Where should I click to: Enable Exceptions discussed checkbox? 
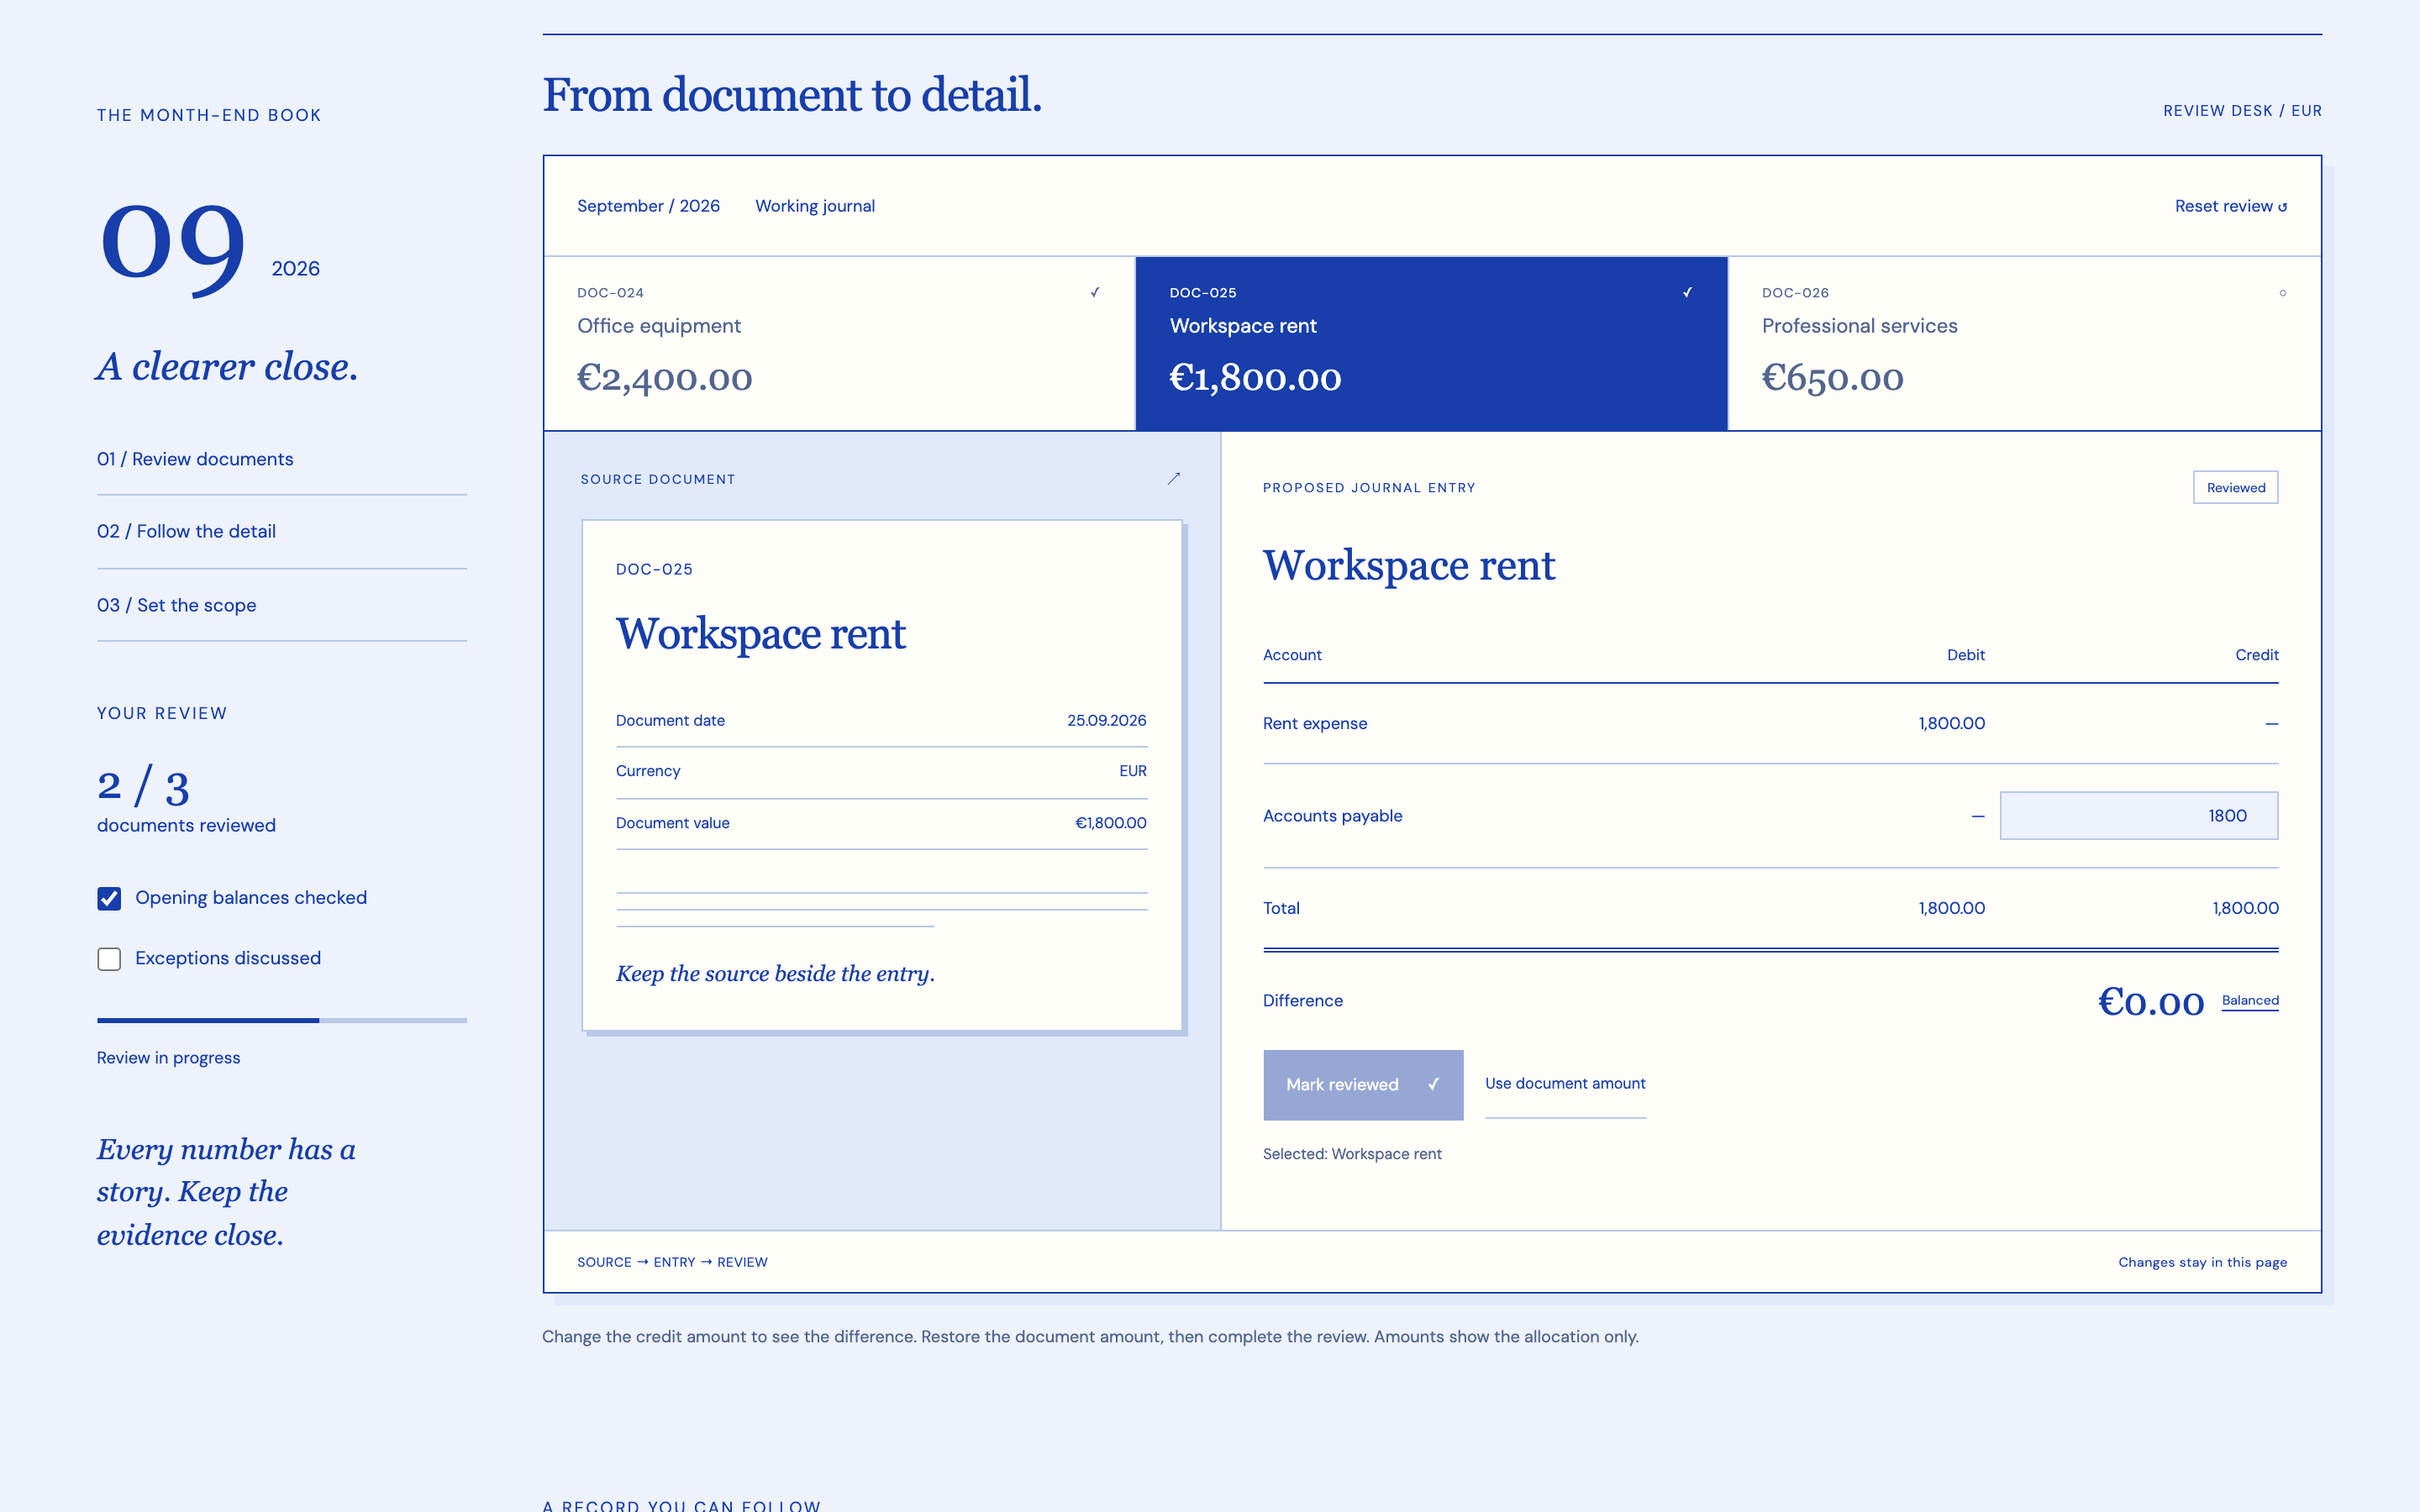point(109,959)
